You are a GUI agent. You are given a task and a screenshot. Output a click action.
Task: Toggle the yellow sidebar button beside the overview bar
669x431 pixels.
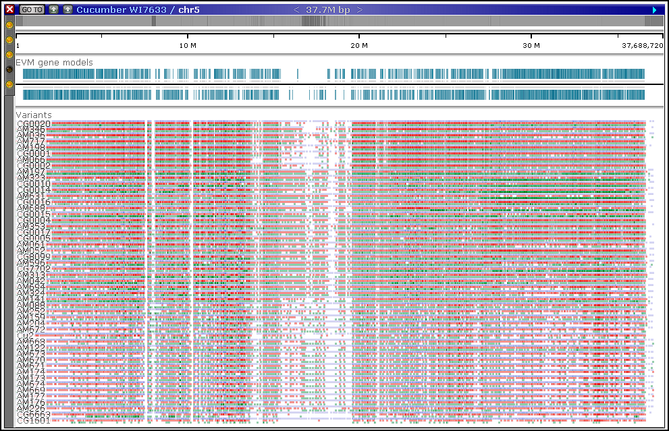tap(9, 25)
